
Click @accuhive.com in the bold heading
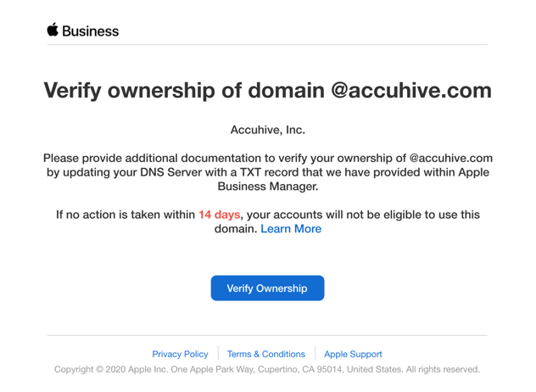411,91
